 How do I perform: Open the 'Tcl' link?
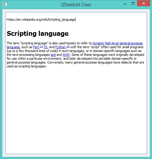click(x=45, y=47)
